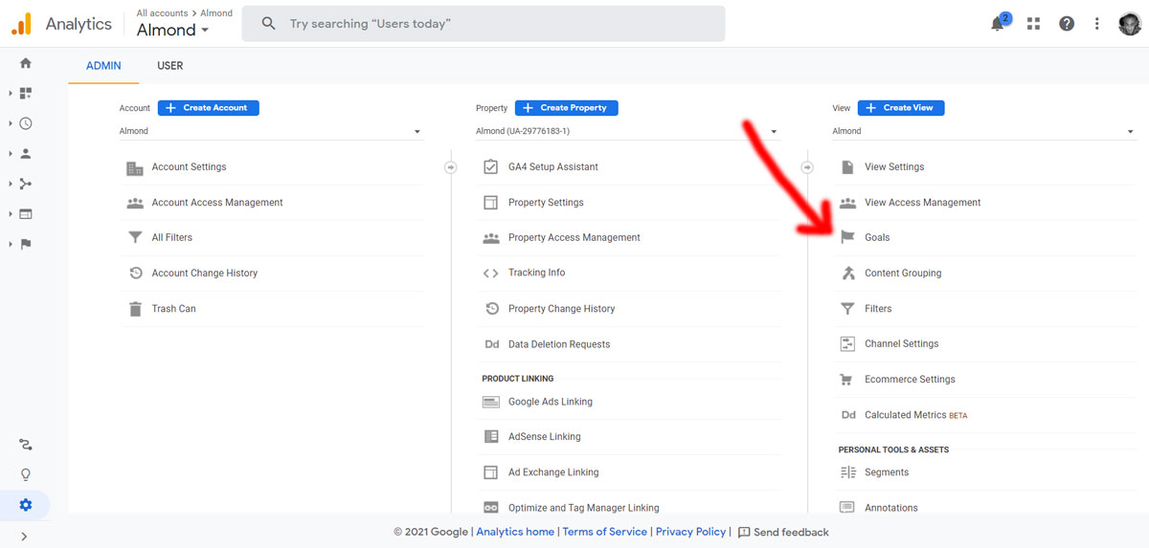Viewport: 1149px width, 548px height.
Task: Open Attribution icon near sidebar bottom
Action: point(26,445)
